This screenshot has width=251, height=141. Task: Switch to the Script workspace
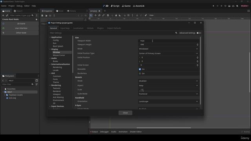coord(115,6)
